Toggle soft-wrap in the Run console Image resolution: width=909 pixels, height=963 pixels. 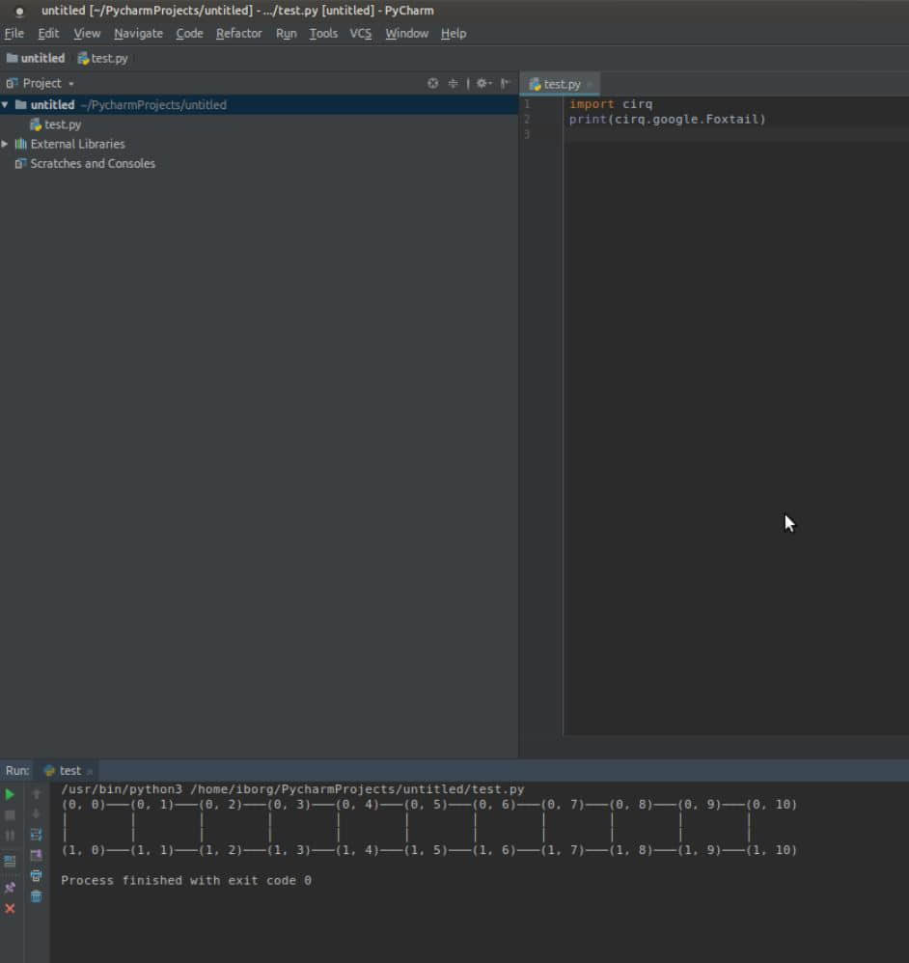click(x=37, y=835)
